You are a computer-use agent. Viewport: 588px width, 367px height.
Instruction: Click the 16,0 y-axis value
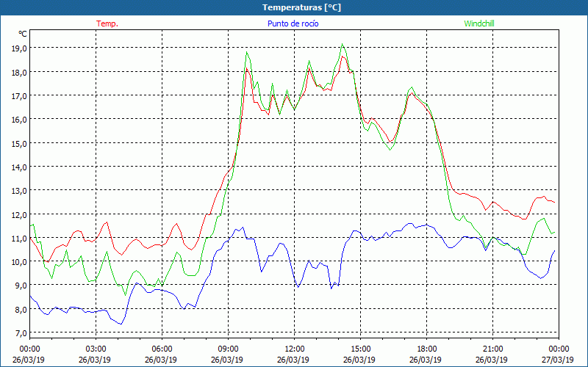point(20,120)
